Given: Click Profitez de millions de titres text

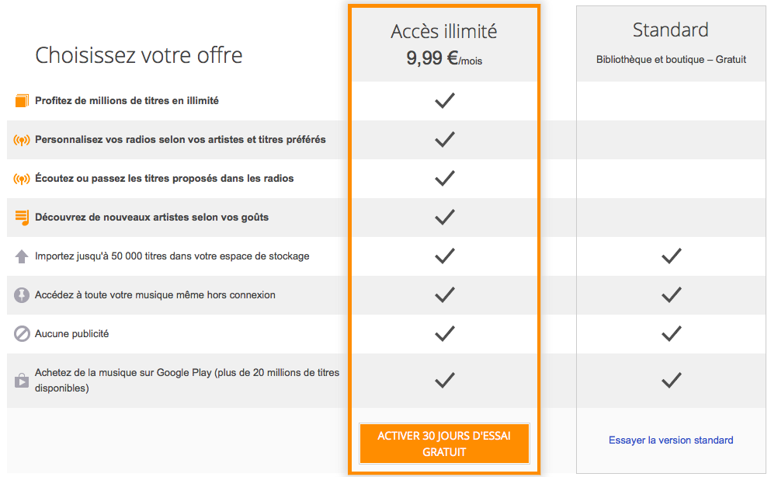Looking at the screenshot, I should pos(127,100).
